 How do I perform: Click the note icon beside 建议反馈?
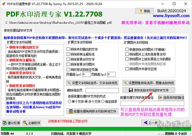5,123
